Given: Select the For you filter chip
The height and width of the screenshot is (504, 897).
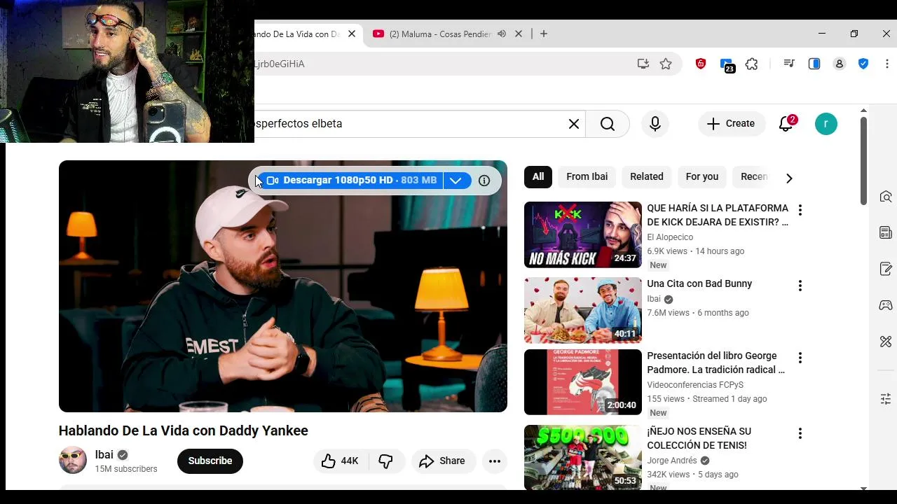Looking at the screenshot, I should 702,177.
